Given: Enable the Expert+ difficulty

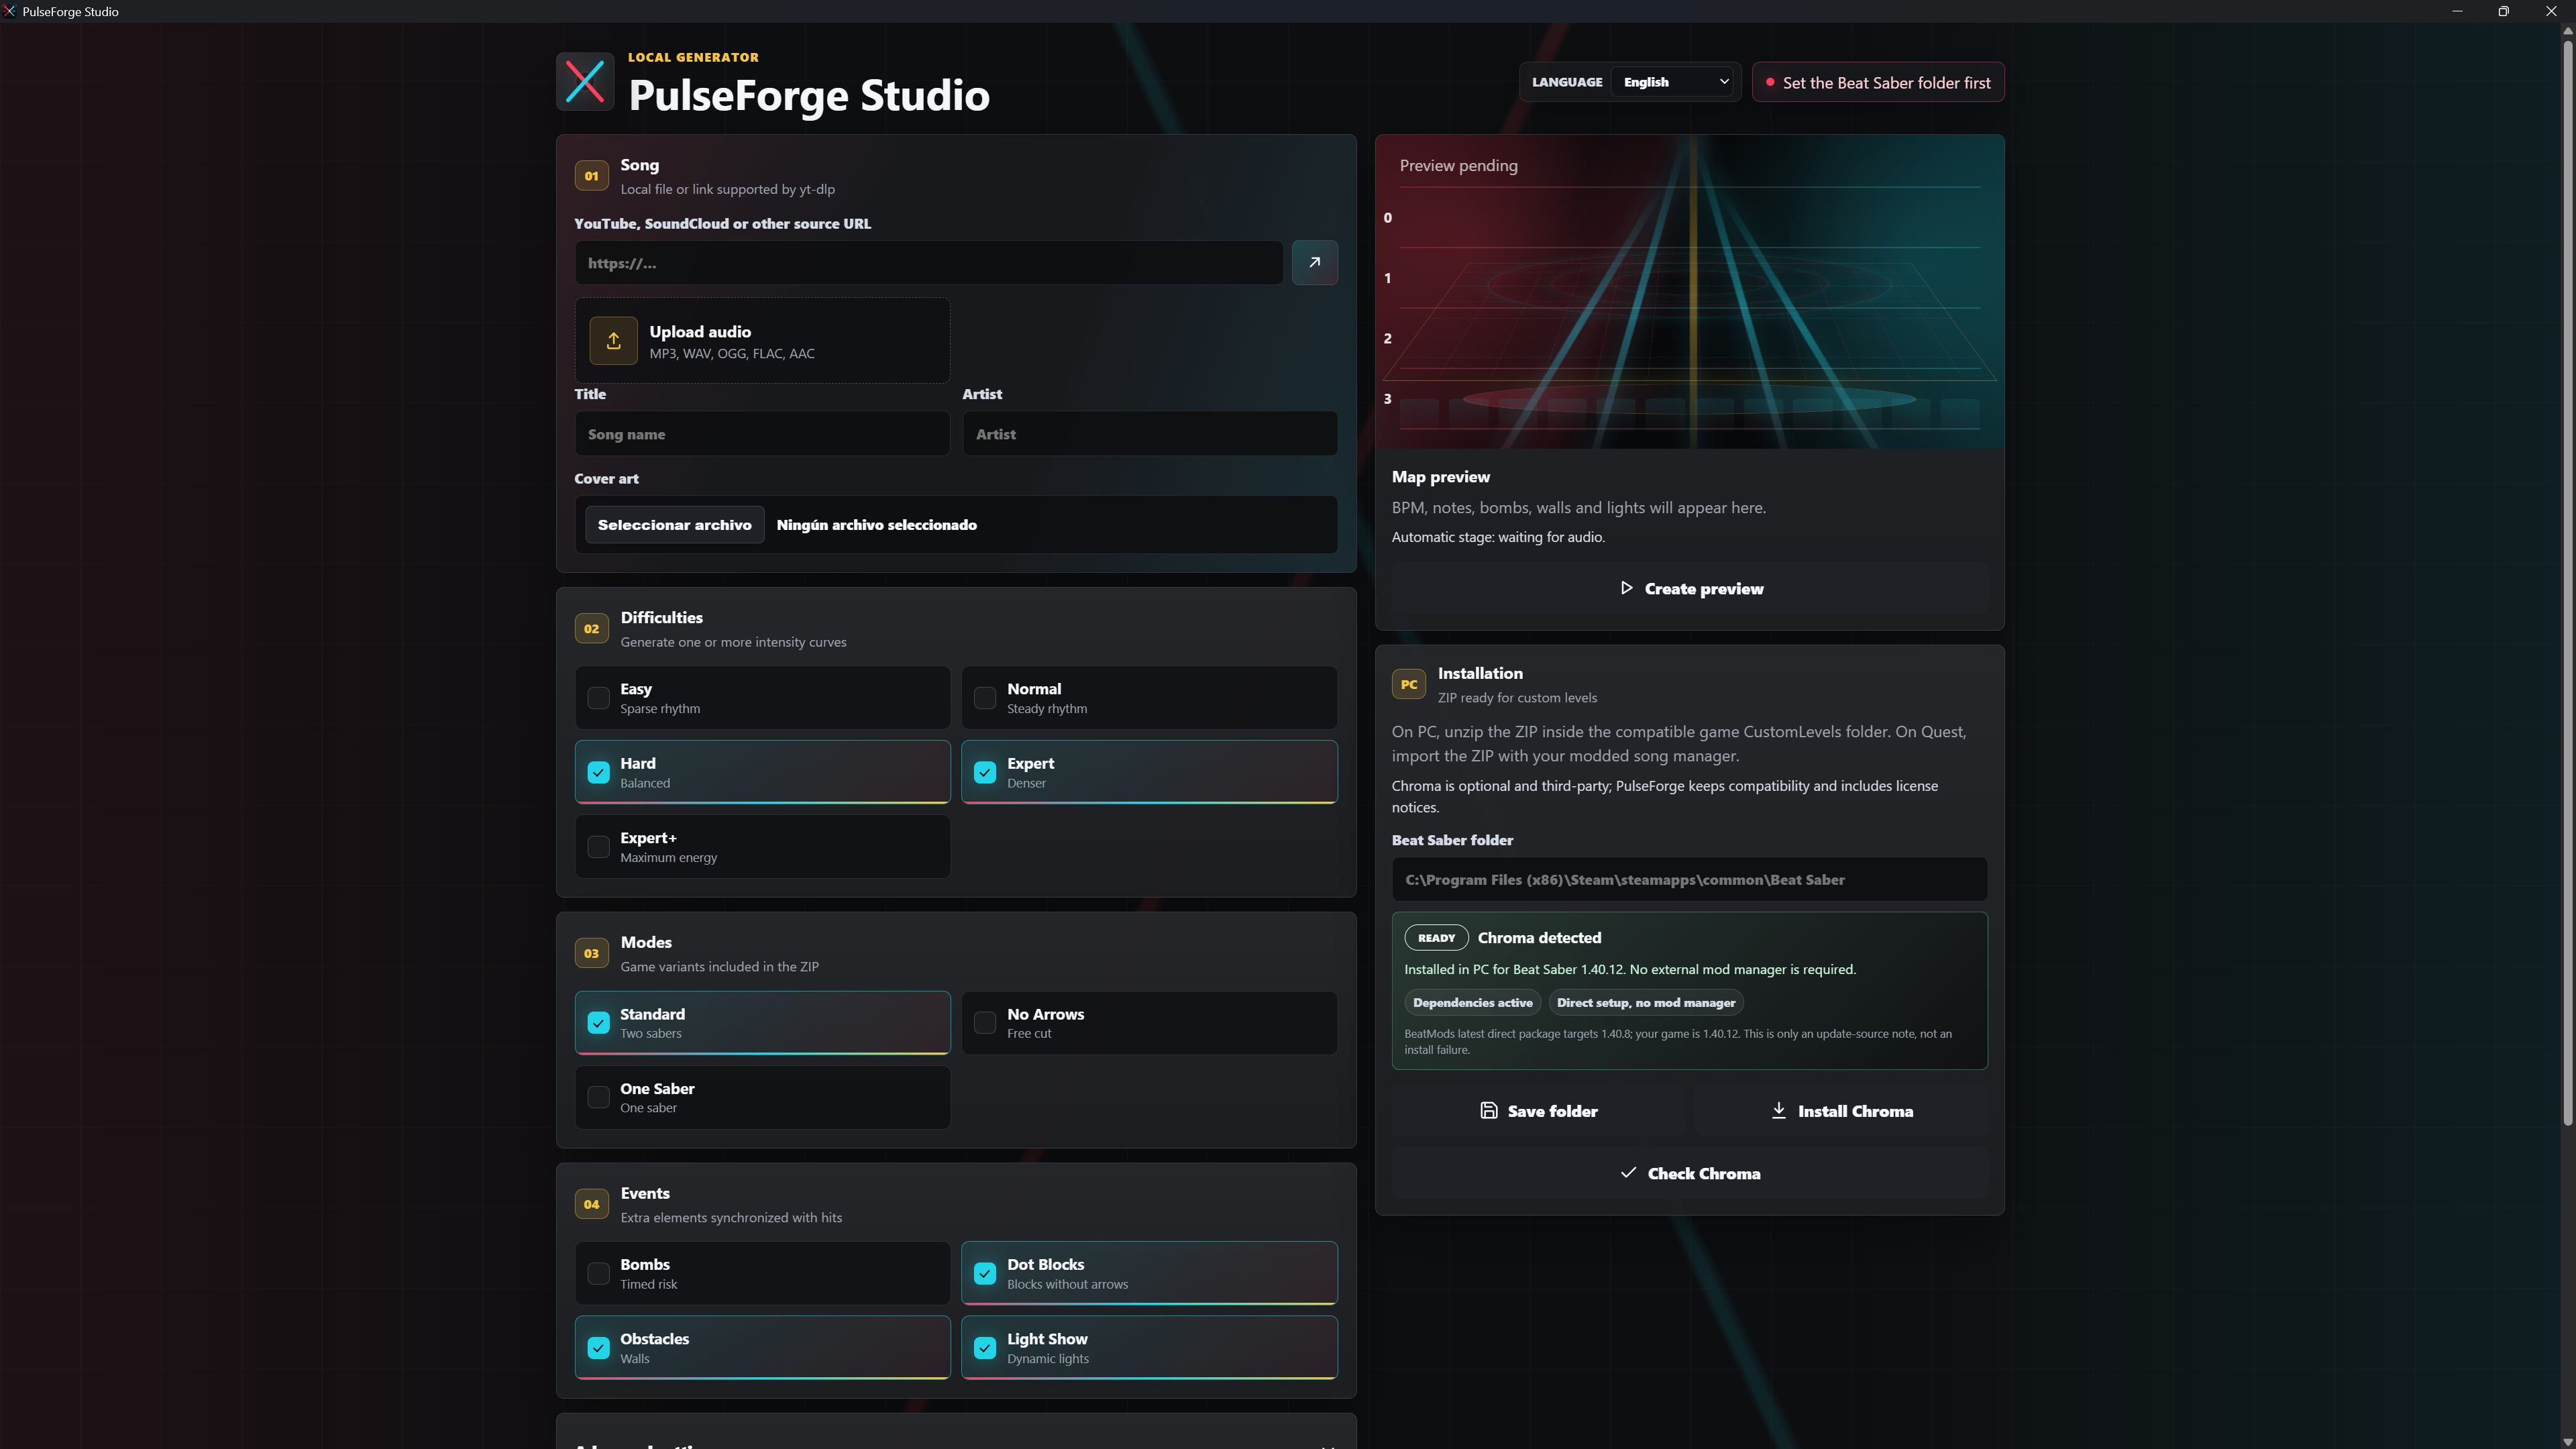Looking at the screenshot, I should click(x=598, y=847).
